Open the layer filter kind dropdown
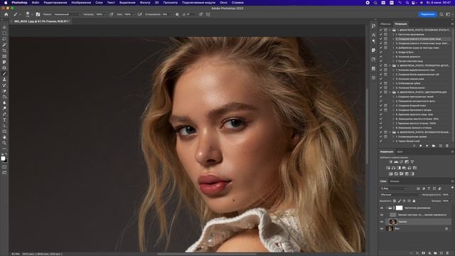Viewport: 455px width, 256px height. [x=393, y=188]
